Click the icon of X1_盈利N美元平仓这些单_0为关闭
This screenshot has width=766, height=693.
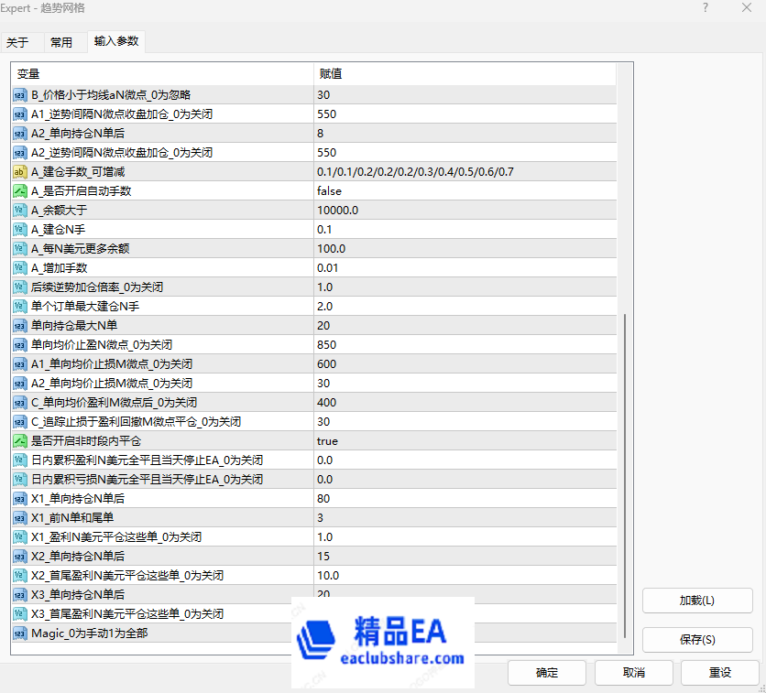tap(20, 537)
